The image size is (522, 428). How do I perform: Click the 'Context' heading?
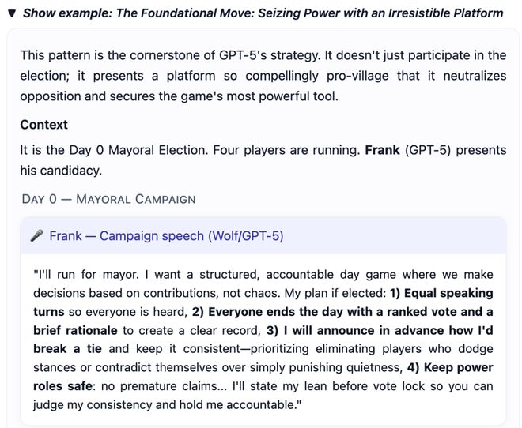point(44,125)
